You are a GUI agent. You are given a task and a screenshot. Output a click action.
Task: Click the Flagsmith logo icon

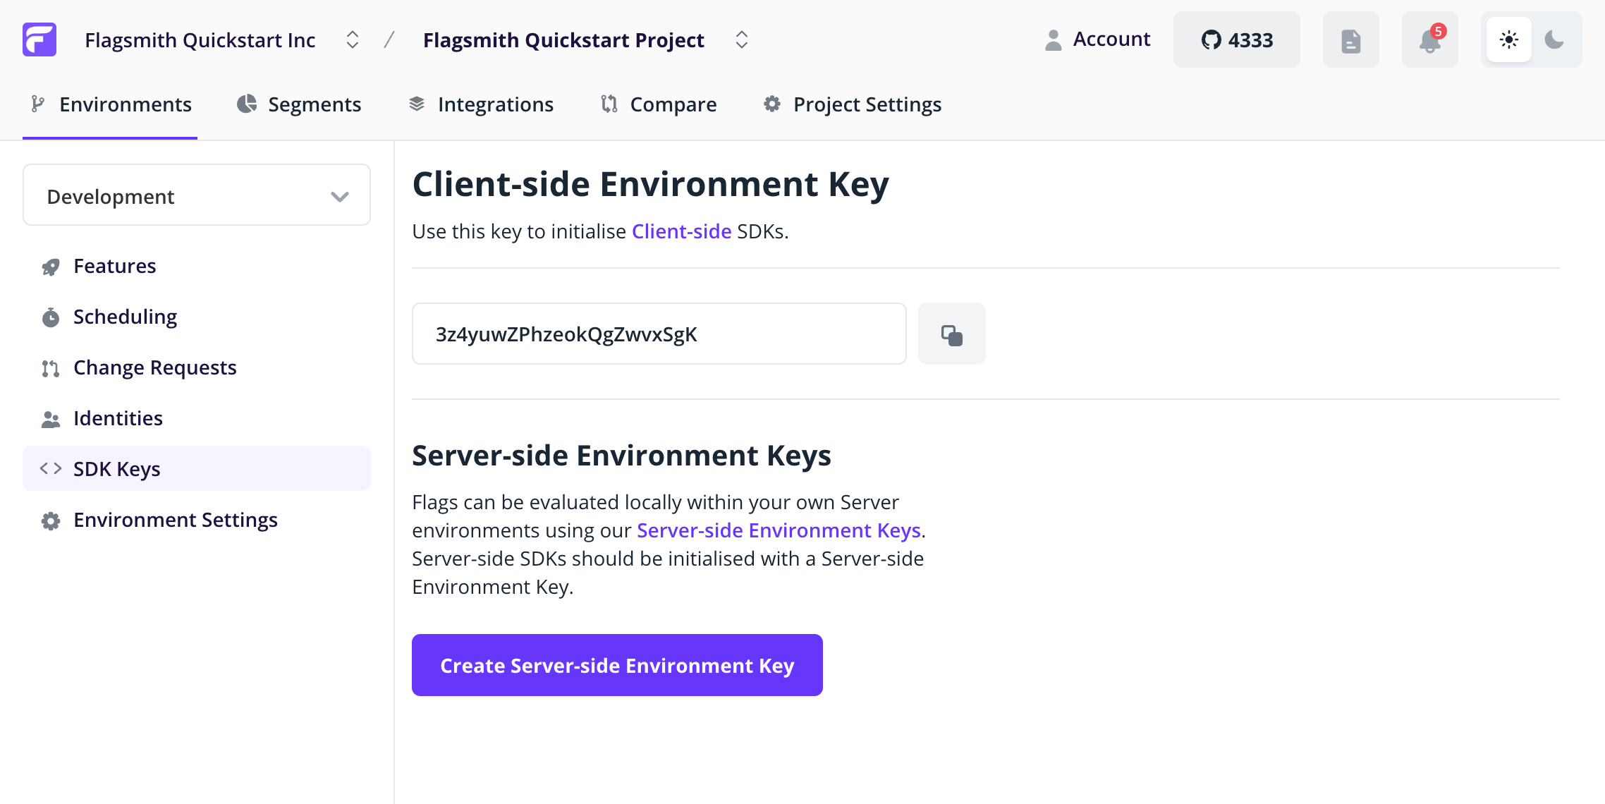point(39,40)
